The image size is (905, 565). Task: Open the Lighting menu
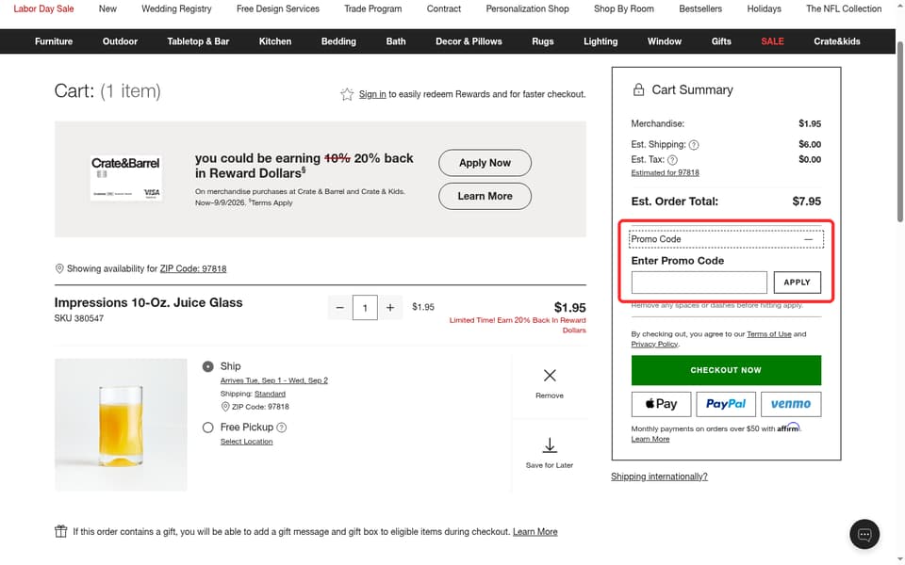tap(601, 41)
